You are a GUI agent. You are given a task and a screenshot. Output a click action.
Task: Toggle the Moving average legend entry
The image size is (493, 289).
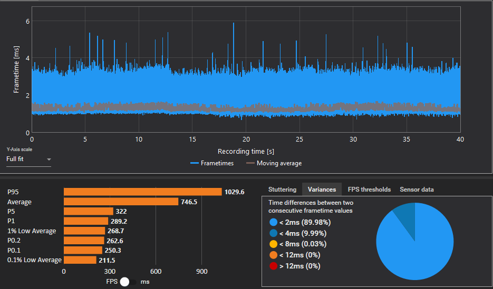274,163
